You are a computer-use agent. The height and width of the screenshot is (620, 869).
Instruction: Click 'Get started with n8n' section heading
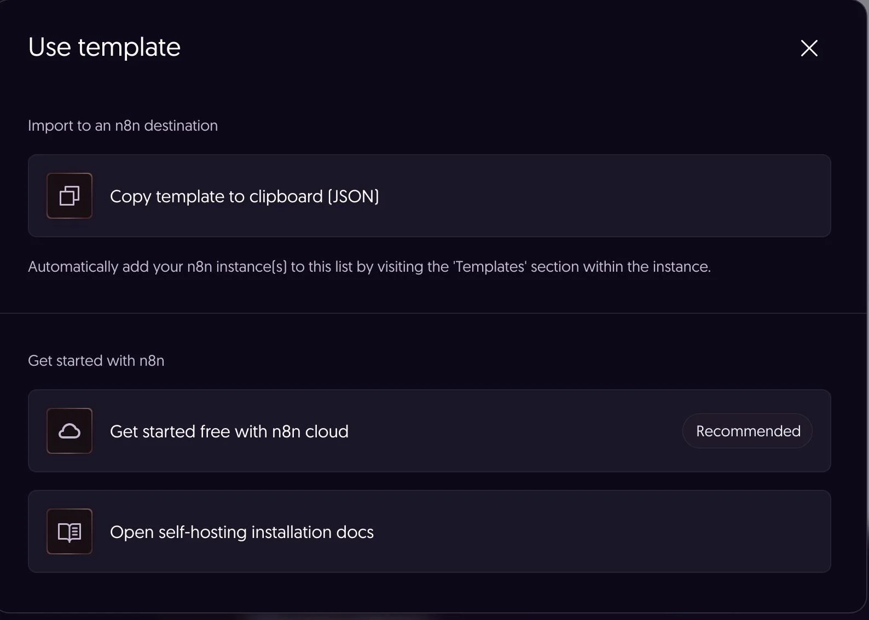pyautogui.click(x=96, y=361)
